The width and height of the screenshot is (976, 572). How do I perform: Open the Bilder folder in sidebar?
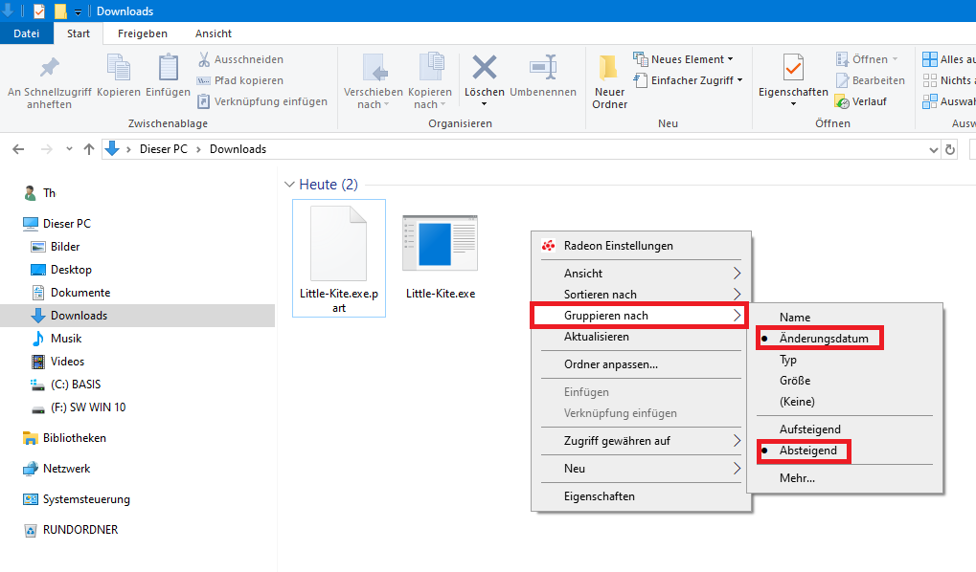[56, 246]
